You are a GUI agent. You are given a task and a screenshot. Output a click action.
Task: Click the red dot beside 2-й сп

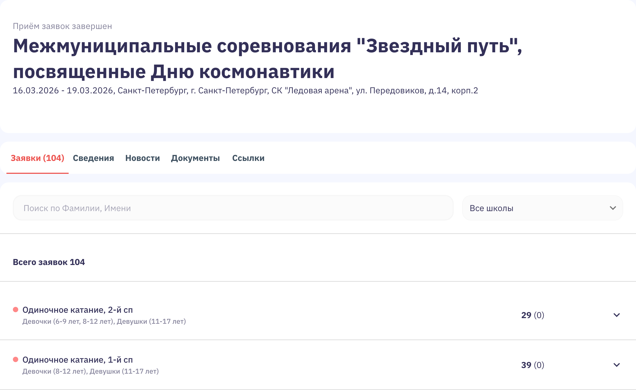click(16, 310)
